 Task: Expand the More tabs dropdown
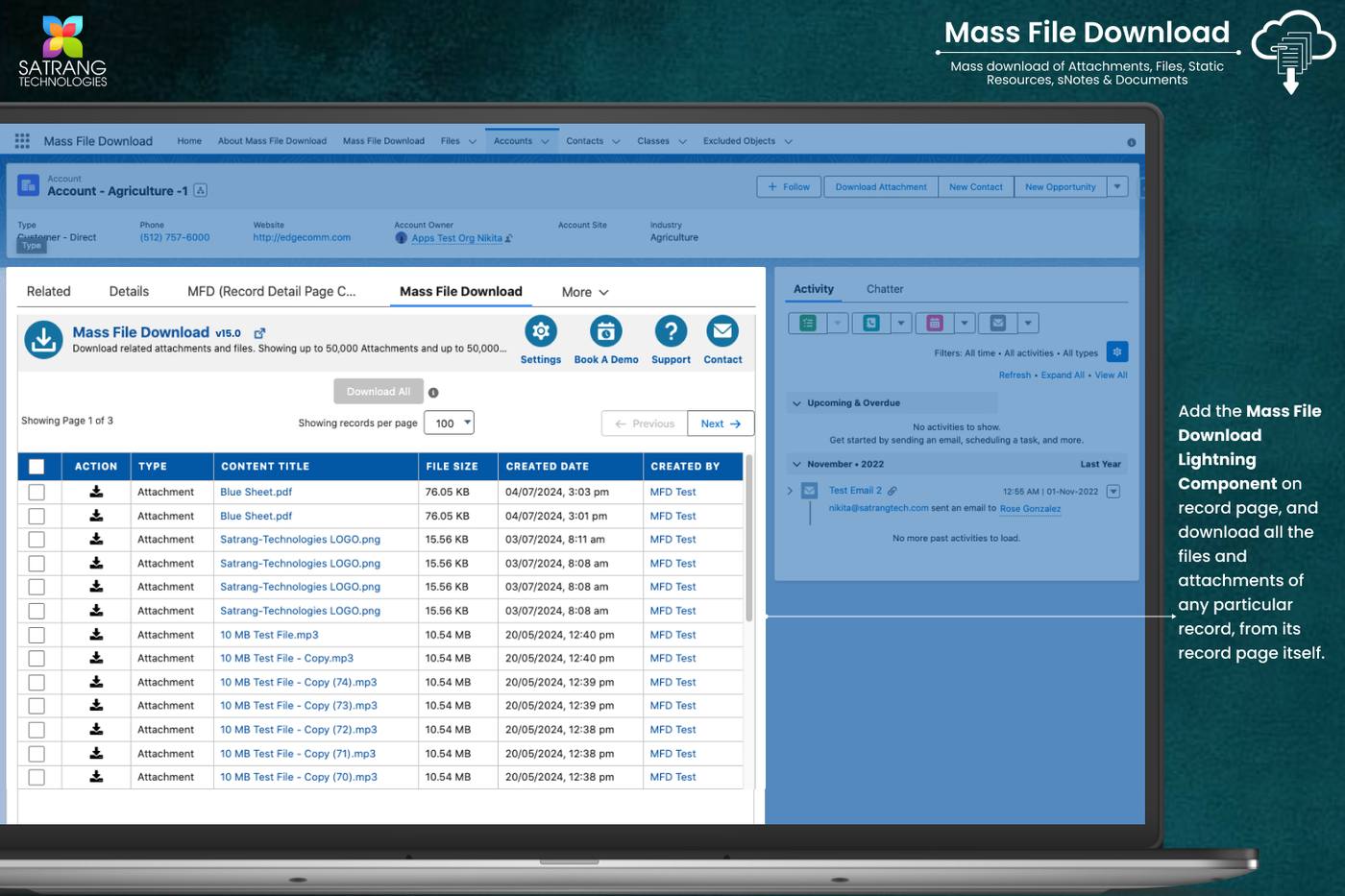click(585, 292)
